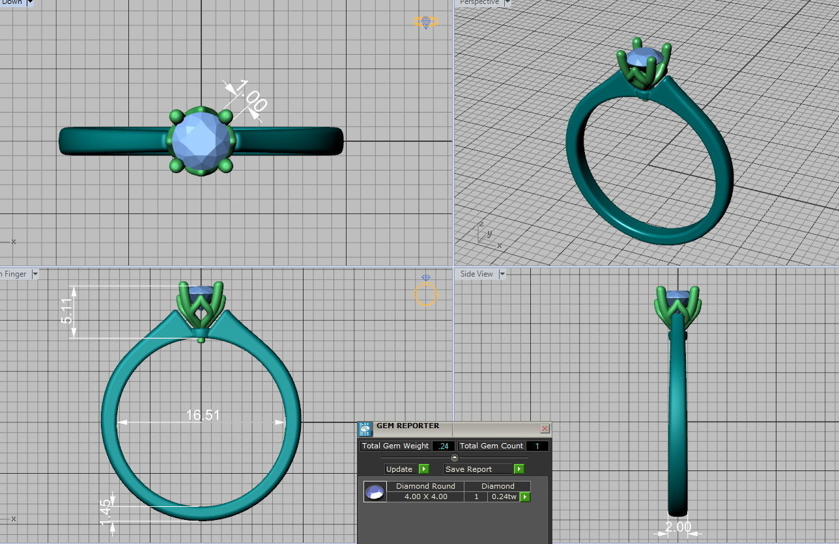Screen dimensions: 839x544
Task: Open the Looking Down viewport dropdown arrow
Action: [x=31, y=3]
